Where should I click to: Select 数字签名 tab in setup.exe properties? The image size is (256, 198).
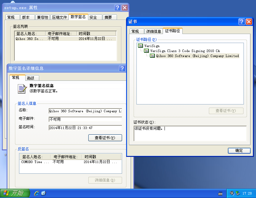(x=78, y=17)
